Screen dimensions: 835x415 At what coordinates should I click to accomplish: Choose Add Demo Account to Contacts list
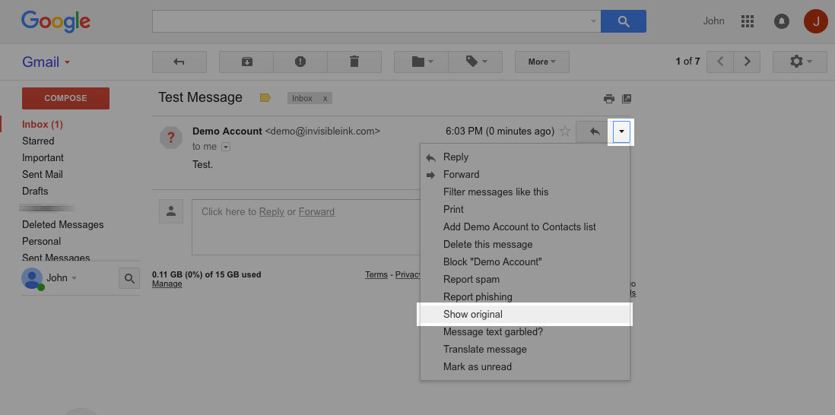525,227
